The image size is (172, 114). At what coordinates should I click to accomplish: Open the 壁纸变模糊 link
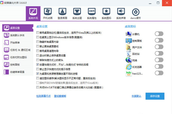(x=60, y=96)
